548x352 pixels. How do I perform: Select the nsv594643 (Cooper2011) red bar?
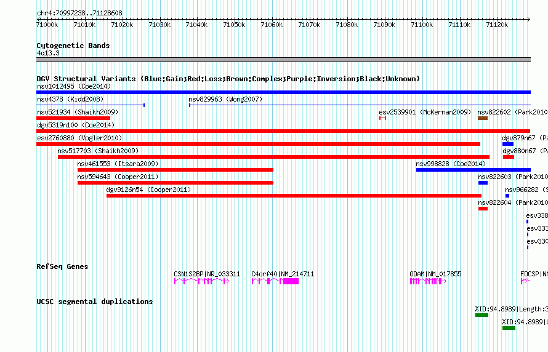pyautogui.click(x=175, y=183)
